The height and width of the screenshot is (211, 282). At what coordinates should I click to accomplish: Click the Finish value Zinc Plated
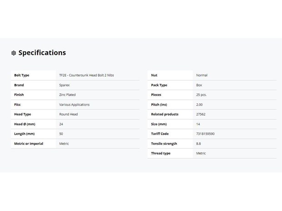point(67,95)
